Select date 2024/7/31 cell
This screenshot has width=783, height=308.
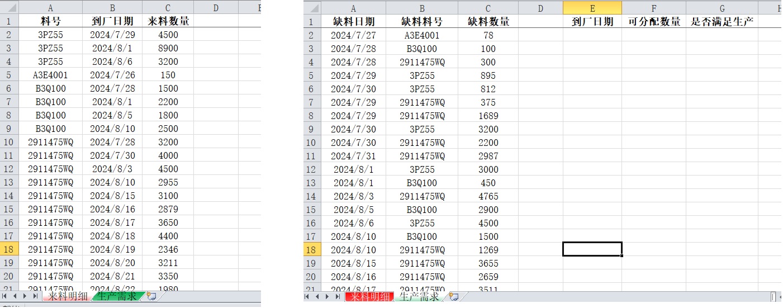(353, 155)
